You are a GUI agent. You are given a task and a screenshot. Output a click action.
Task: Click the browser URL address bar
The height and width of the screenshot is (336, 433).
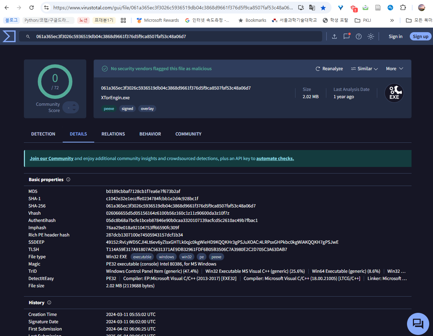point(173,7)
